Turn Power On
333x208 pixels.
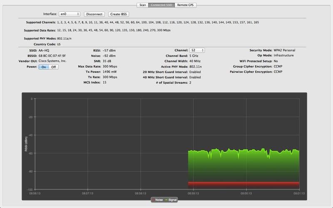pyautogui.click(x=44, y=67)
